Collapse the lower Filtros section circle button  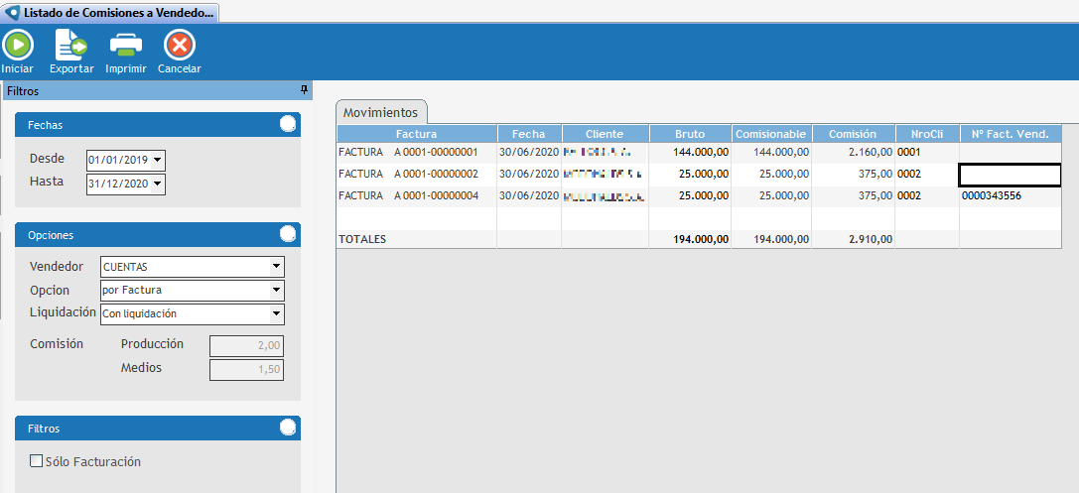click(x=288, y=428)
